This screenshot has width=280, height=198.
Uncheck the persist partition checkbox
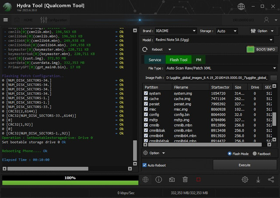pyautogui.click(x=146, y=104)
